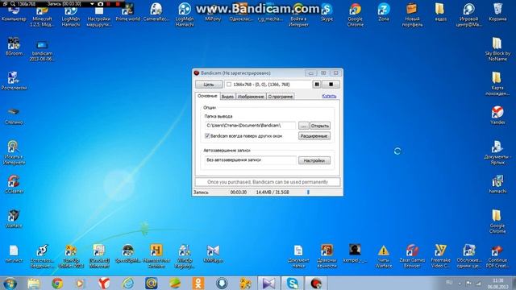This screenshot has height=290, width=516.
Task: Open the CCleaner desktop shortcut
Action: (14, 184)
